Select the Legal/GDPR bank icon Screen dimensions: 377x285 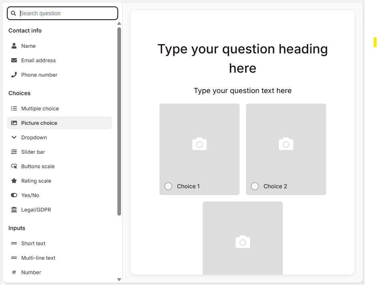click(14, 210)
